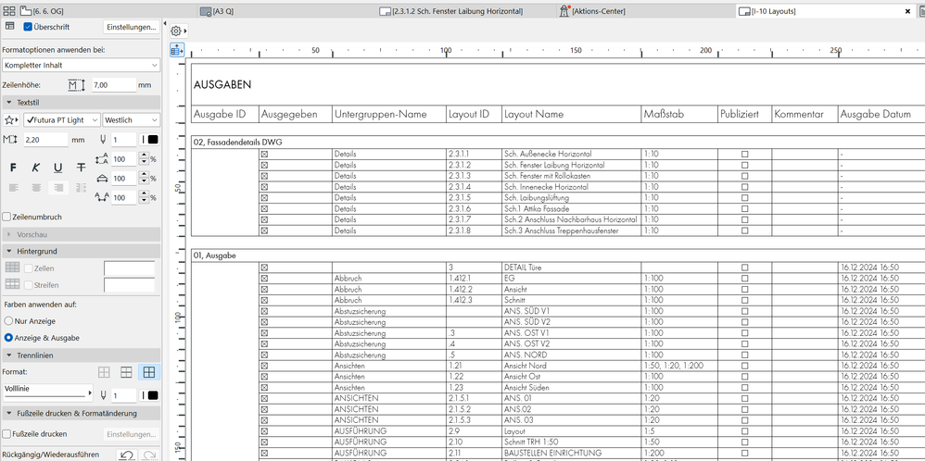This screenshot has height=461, width=925.
Task: Apply italic K formatting
Action: pos(35,168)
